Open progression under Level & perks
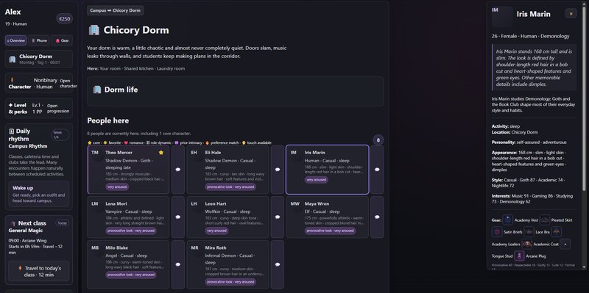Screen dimensions: 589x293 [58, 108]
